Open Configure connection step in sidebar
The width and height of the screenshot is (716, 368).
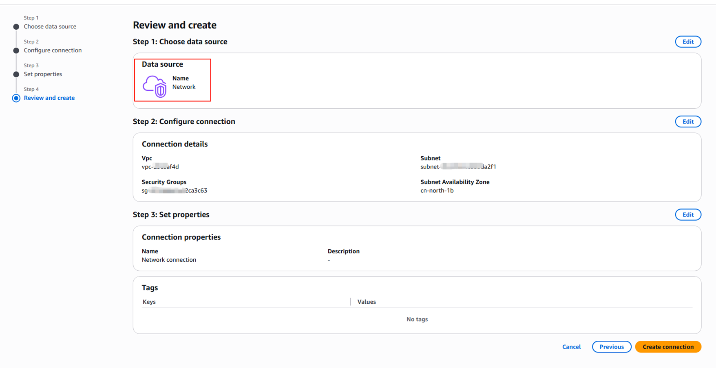coord(53,50)
